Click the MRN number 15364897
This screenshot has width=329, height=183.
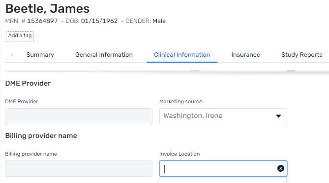(x=42, y=21)
